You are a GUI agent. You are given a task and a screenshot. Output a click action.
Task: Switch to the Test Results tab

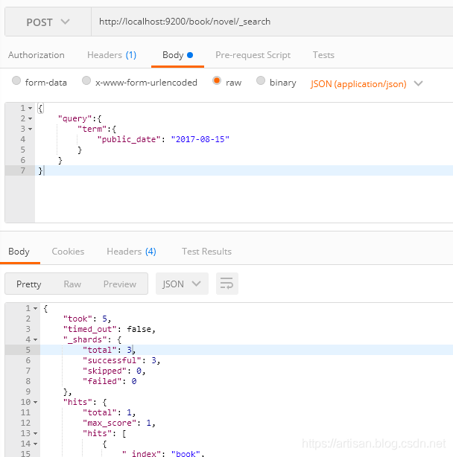pos(206,252)
